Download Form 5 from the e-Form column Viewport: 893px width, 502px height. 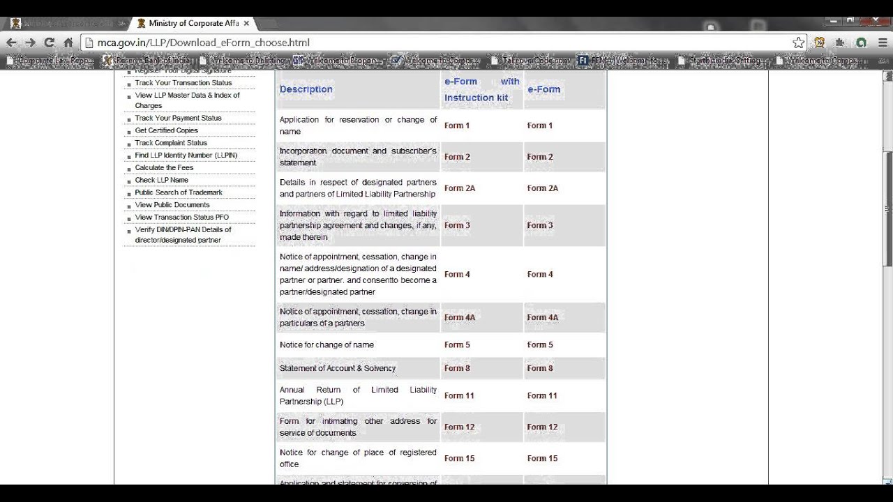(540, 345)
